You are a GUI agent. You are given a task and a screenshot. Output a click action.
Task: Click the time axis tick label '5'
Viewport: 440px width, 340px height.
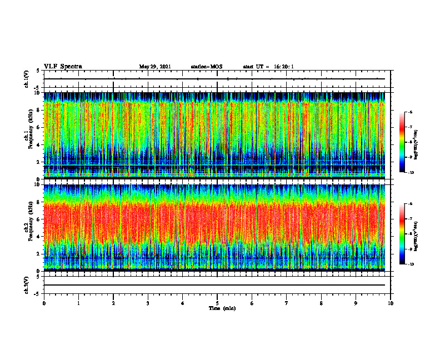click(217, 303)
